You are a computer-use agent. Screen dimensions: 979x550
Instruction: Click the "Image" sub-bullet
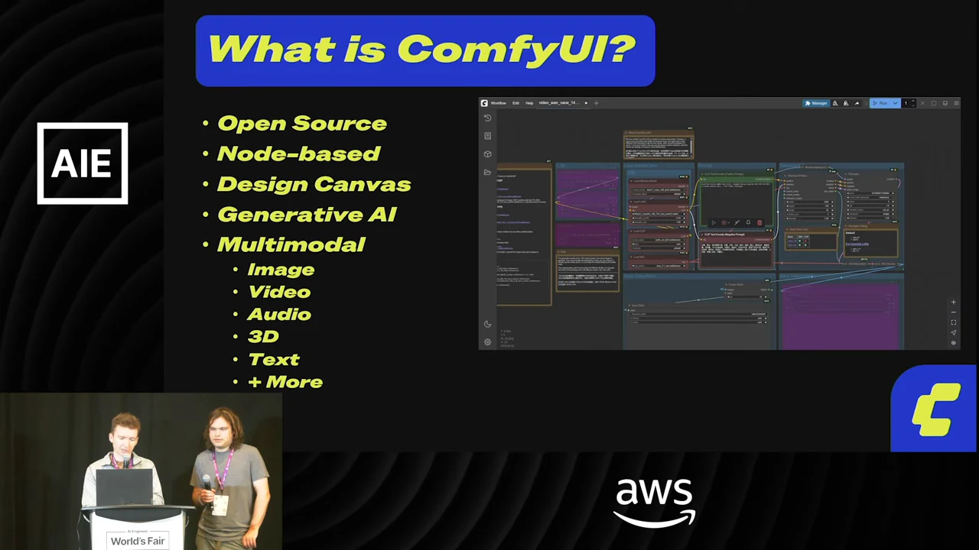point(281,270)
